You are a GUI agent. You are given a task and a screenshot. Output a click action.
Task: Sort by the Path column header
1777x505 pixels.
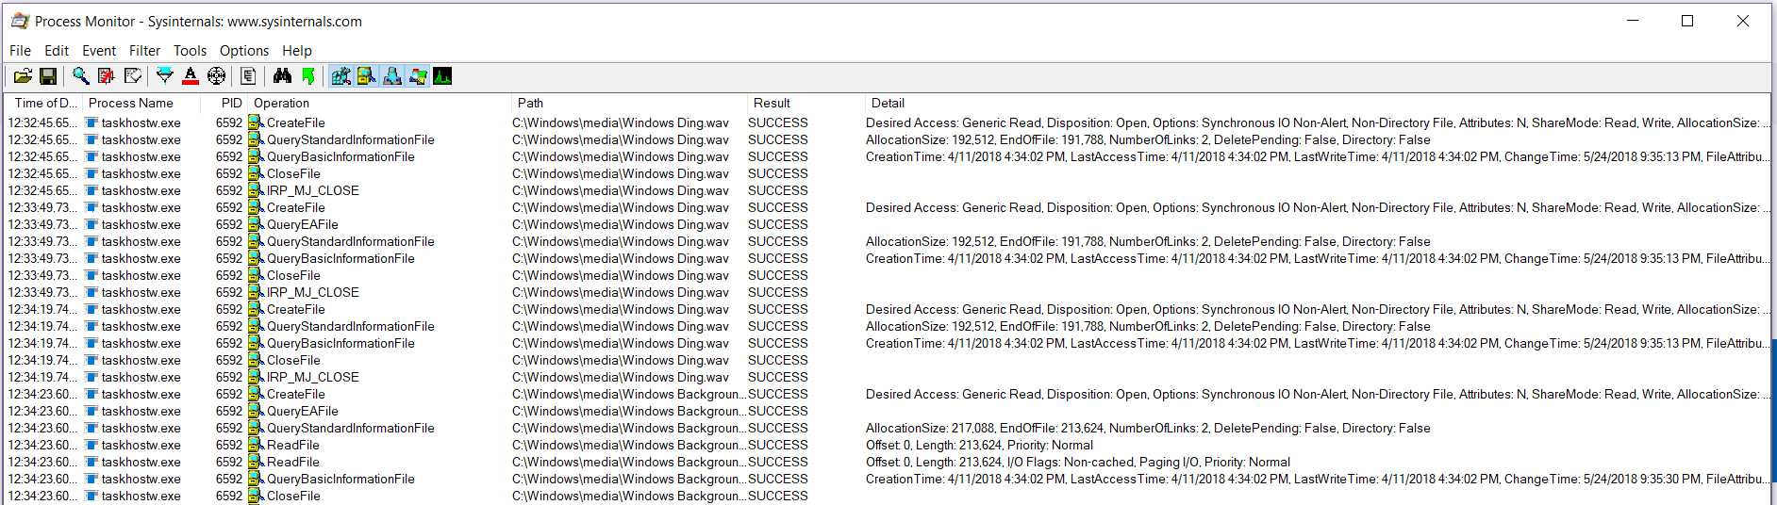[x=628, y=103]
